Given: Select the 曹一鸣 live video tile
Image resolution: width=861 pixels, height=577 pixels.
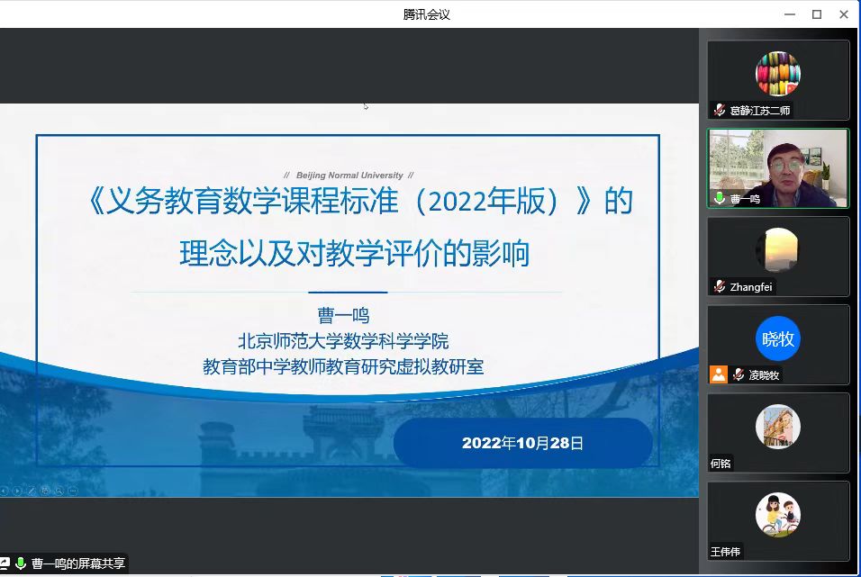Looking at the screenshot, I should click(778, 168).
